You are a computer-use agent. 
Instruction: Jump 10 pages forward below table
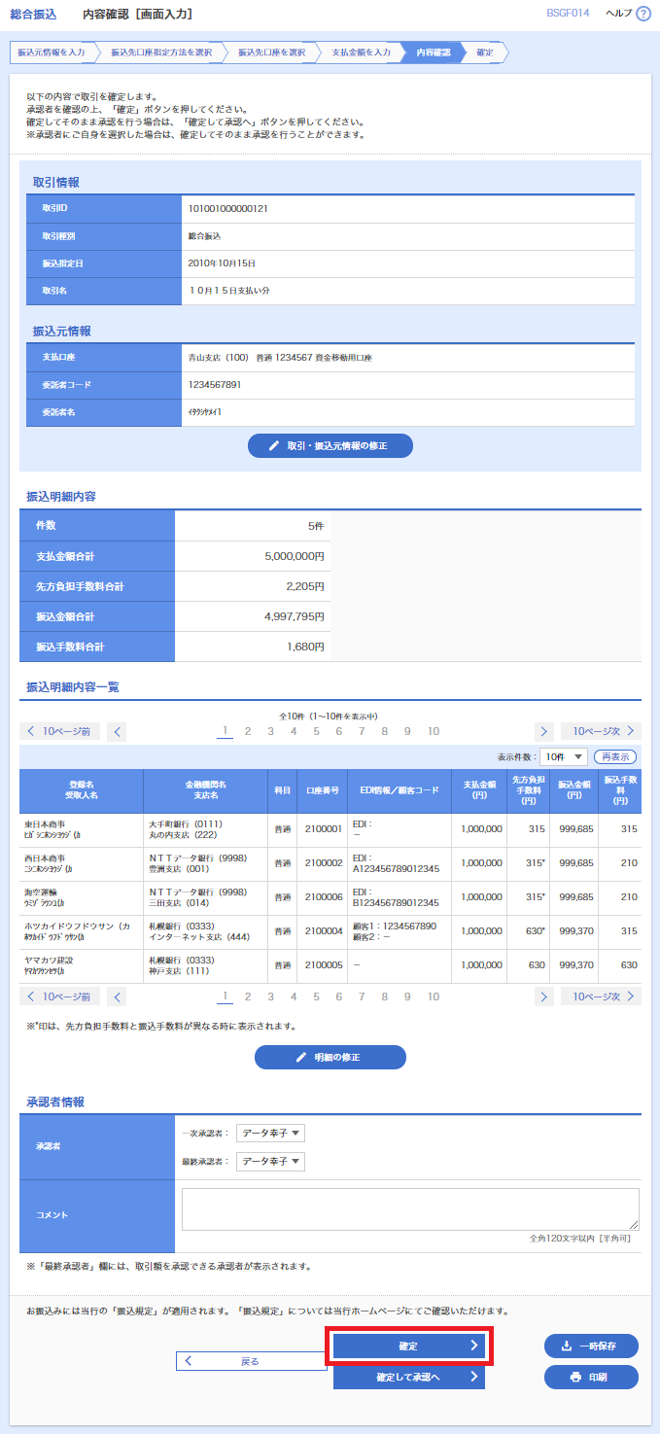click(x=601, y=997)
